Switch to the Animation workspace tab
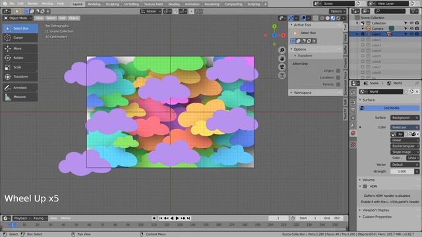The image size is (422, 237). pyautogui.click(x=192, y=4)
